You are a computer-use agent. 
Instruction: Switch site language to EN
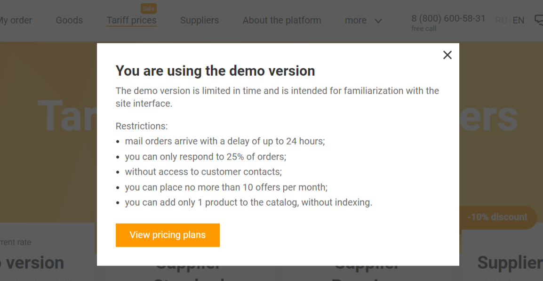pos(519,20)
